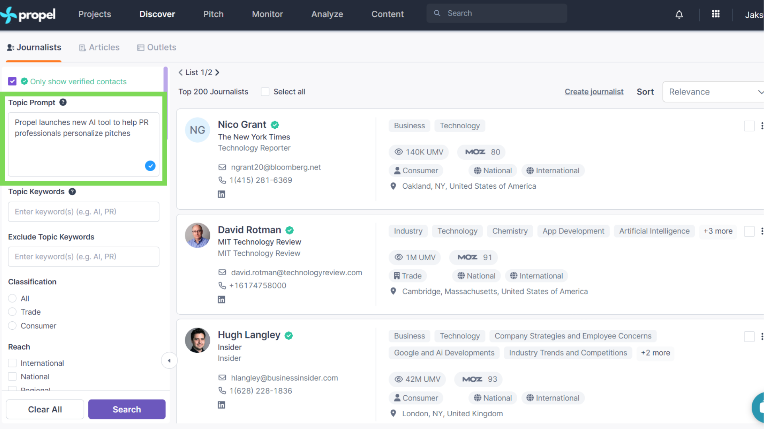Open the notifications bell
764x429 pixels.
point(679,14)
